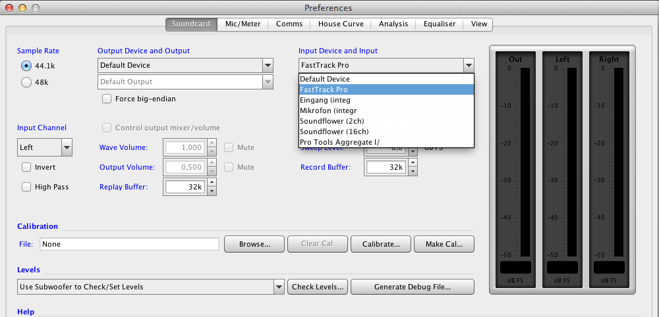The image size is (659, 317).
Task: Click the "Levels" section heading
Action: pyautogui.click(x=28, y=270)
